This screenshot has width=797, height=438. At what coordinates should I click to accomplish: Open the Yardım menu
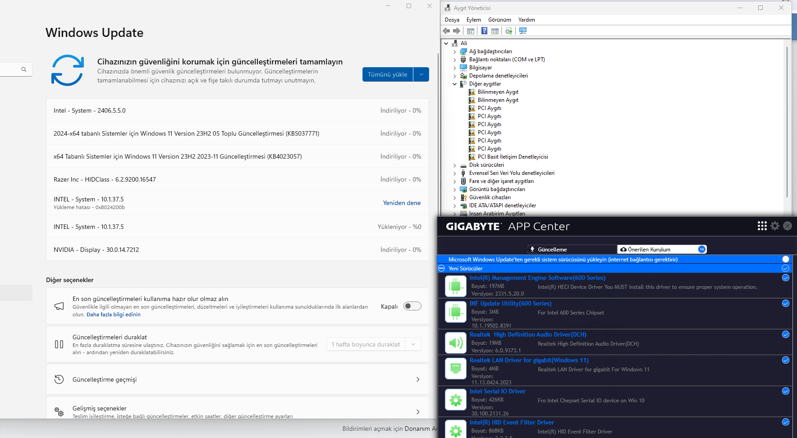[527, 20]
